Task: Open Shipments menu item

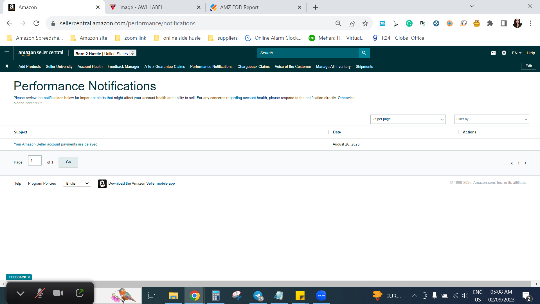Action: pyautogui.click(x=364, y=67)
